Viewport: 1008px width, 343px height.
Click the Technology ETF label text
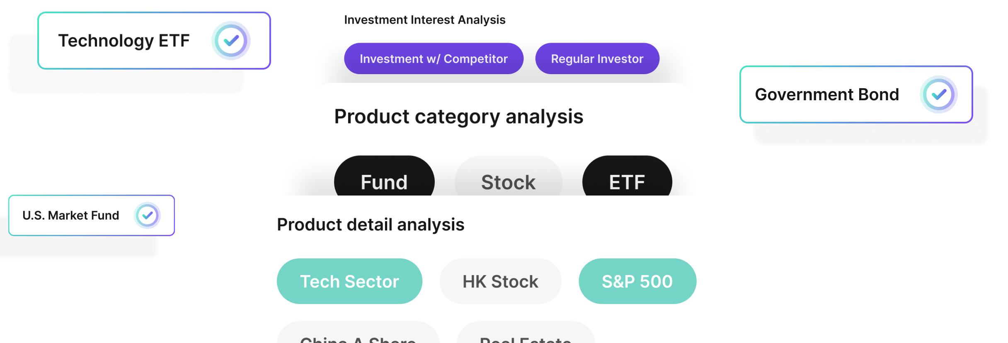pyautogui.click(x=124, y=41)
